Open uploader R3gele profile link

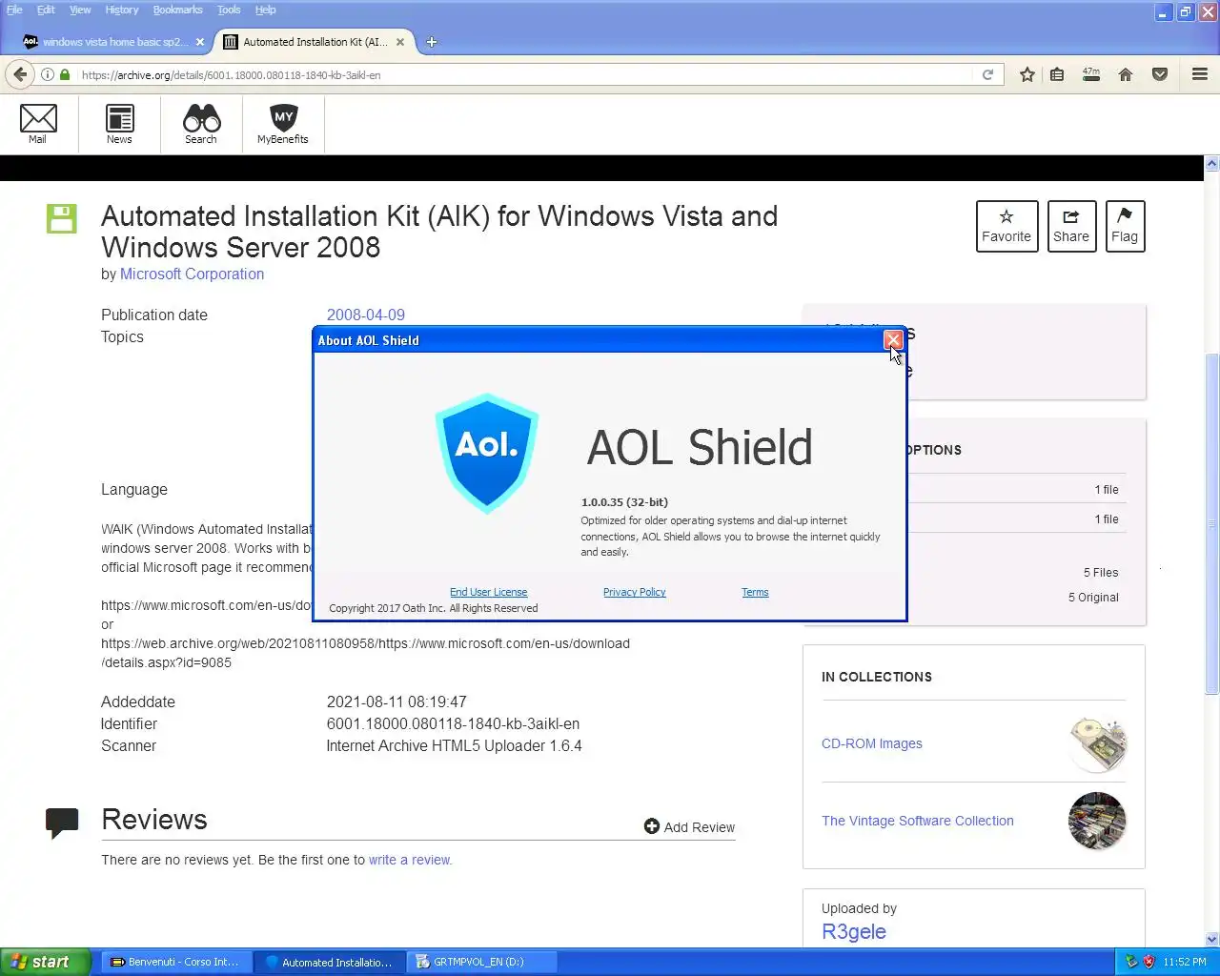[x=854, y=931]
